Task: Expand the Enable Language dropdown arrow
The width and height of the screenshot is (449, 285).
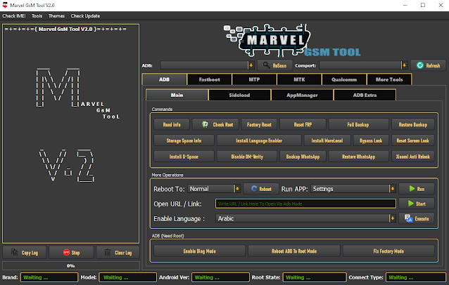Action: pyautogui.click(x=393, y=218)
